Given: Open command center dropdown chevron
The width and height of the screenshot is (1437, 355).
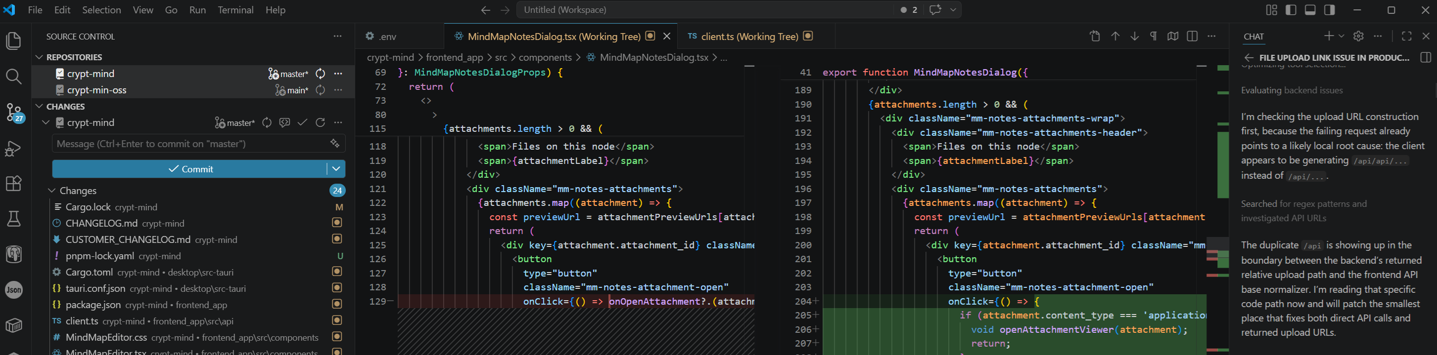Looking at the screenshot, I should [953, 10].
